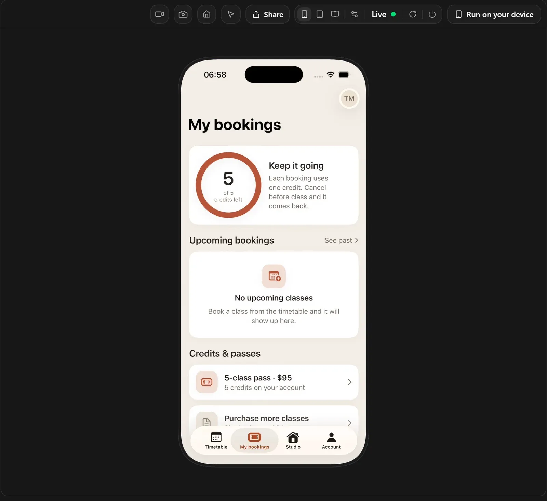The image size is (547, 501).
Task: Click the battery icon in the phone status bar
Action: (344, 75)
